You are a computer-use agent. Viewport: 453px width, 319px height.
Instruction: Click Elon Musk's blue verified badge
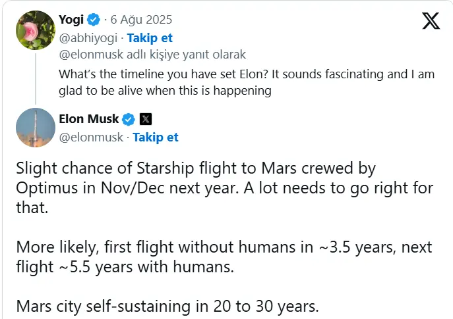pyautogui.click(x=129, y=119)
